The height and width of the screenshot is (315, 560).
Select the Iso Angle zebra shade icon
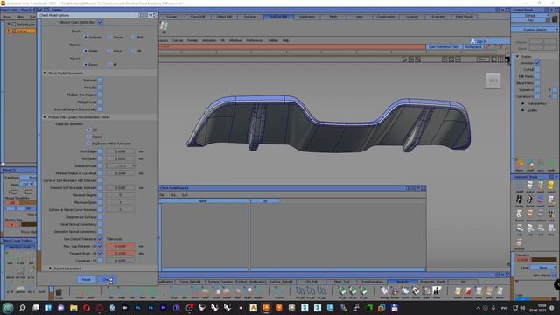[x=519, y=200]
